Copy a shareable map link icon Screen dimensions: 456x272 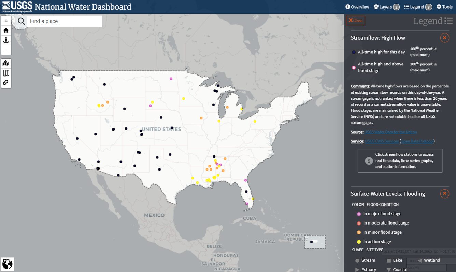6,83
